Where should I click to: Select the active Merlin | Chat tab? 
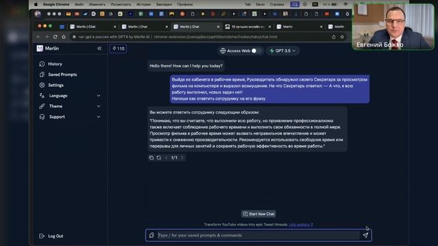pos(196,27)
